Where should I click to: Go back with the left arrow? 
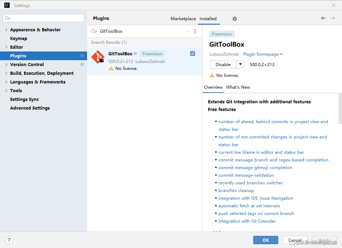(x=323, y=18)
